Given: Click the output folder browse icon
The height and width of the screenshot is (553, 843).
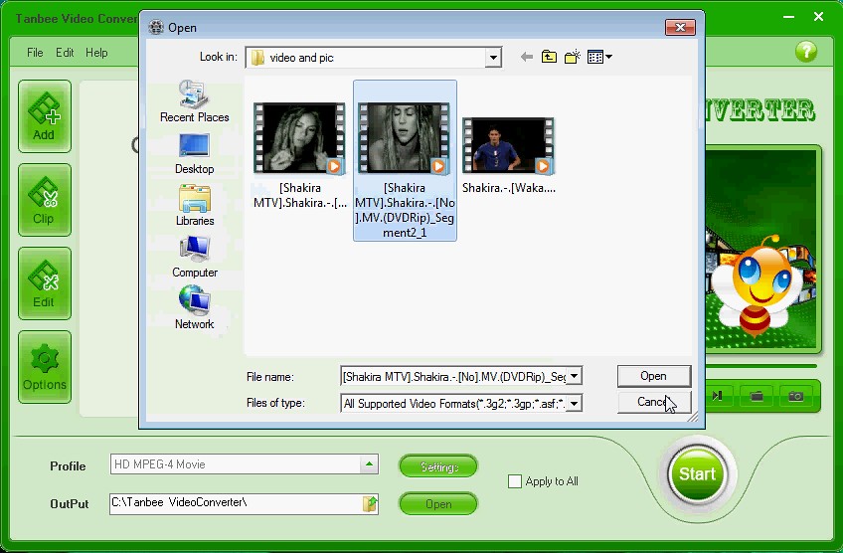Looking at the screenshot, I should click(x=370, y=504).
